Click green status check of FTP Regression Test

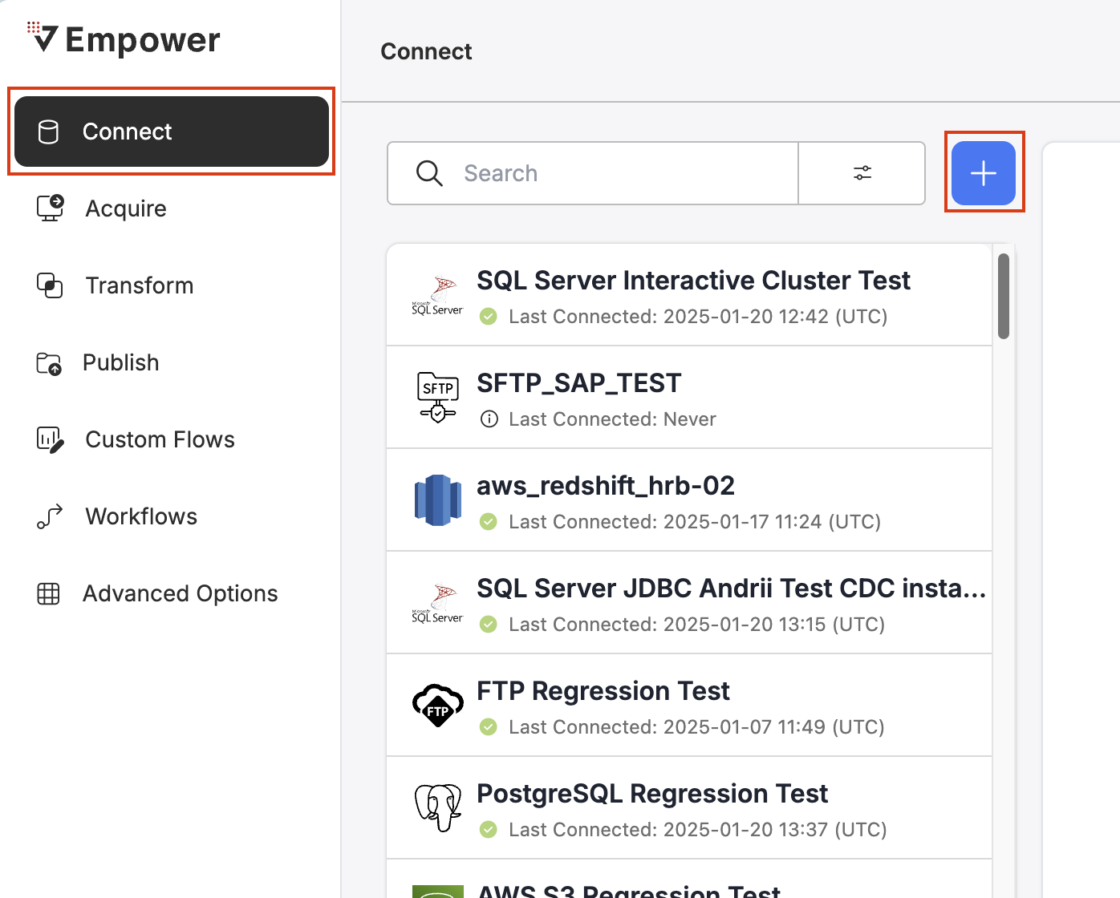489,727
